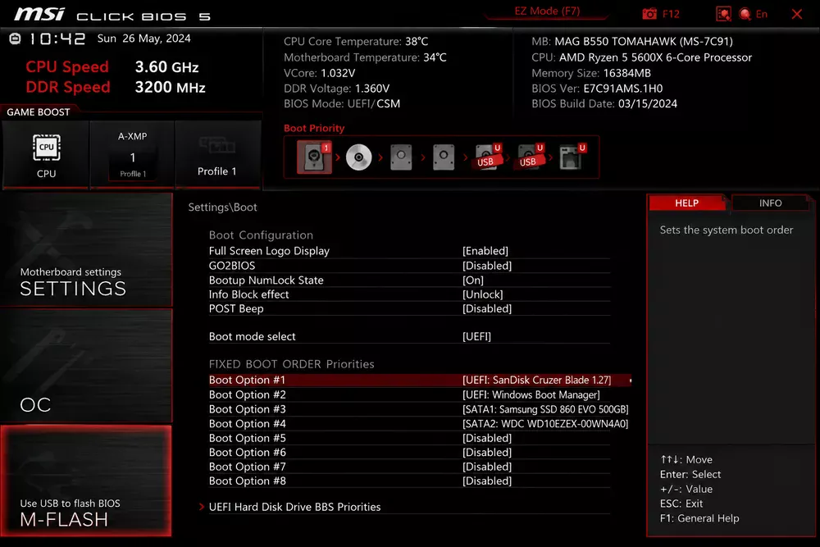The height and width of the screenshot is (547, 820).
Task: Change the GO2BIOS Disabled setting
Action: 487,266
